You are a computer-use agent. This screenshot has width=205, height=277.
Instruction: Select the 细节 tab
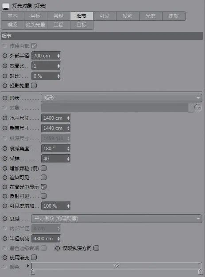point(81,16)
